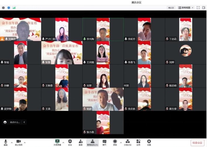Open the 邀请 invite dialog
The height and width of the screenshot is (147, 207).
coord(80,143)
